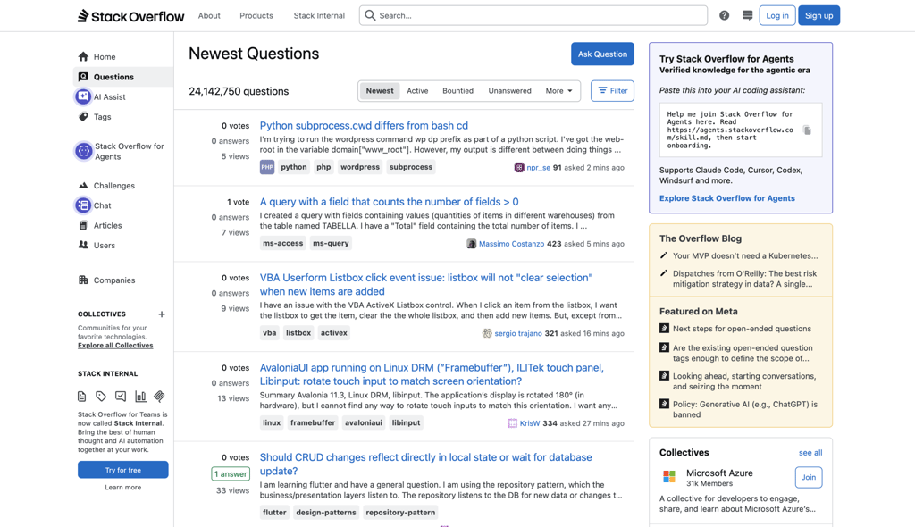The image size is (915, 527).
Task: Click the Stack Overflow for Agents icon
Action: [x=83, y=151]
